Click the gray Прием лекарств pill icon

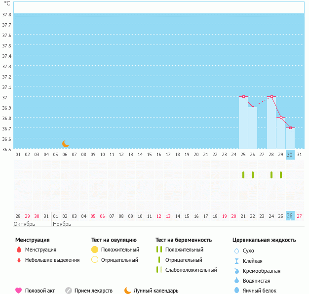click(x=69, y=291)
